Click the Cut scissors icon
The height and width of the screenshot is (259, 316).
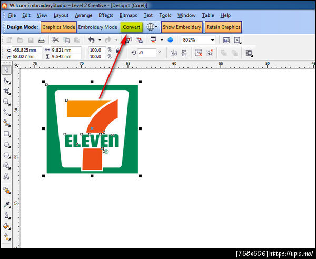pos(55,40)
